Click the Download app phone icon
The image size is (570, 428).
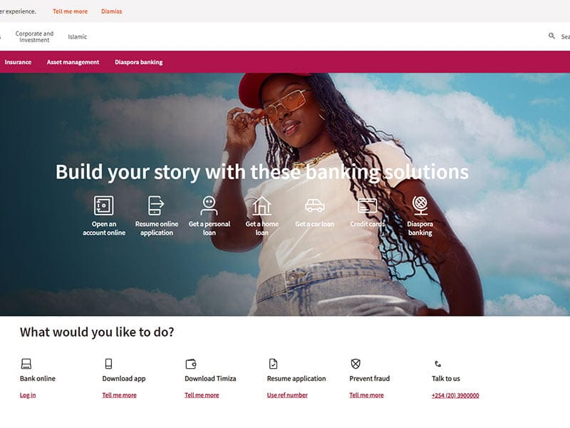click(108, 364)
